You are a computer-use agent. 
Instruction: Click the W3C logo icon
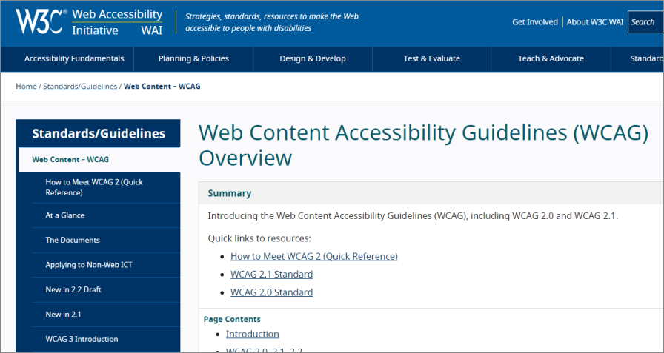click(41, 21)
